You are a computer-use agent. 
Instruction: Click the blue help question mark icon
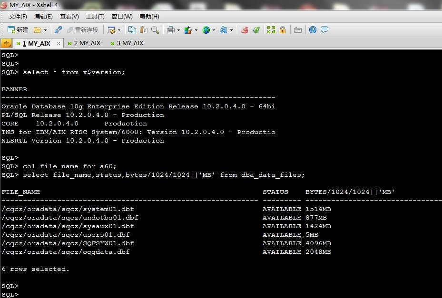click(313, 30)
